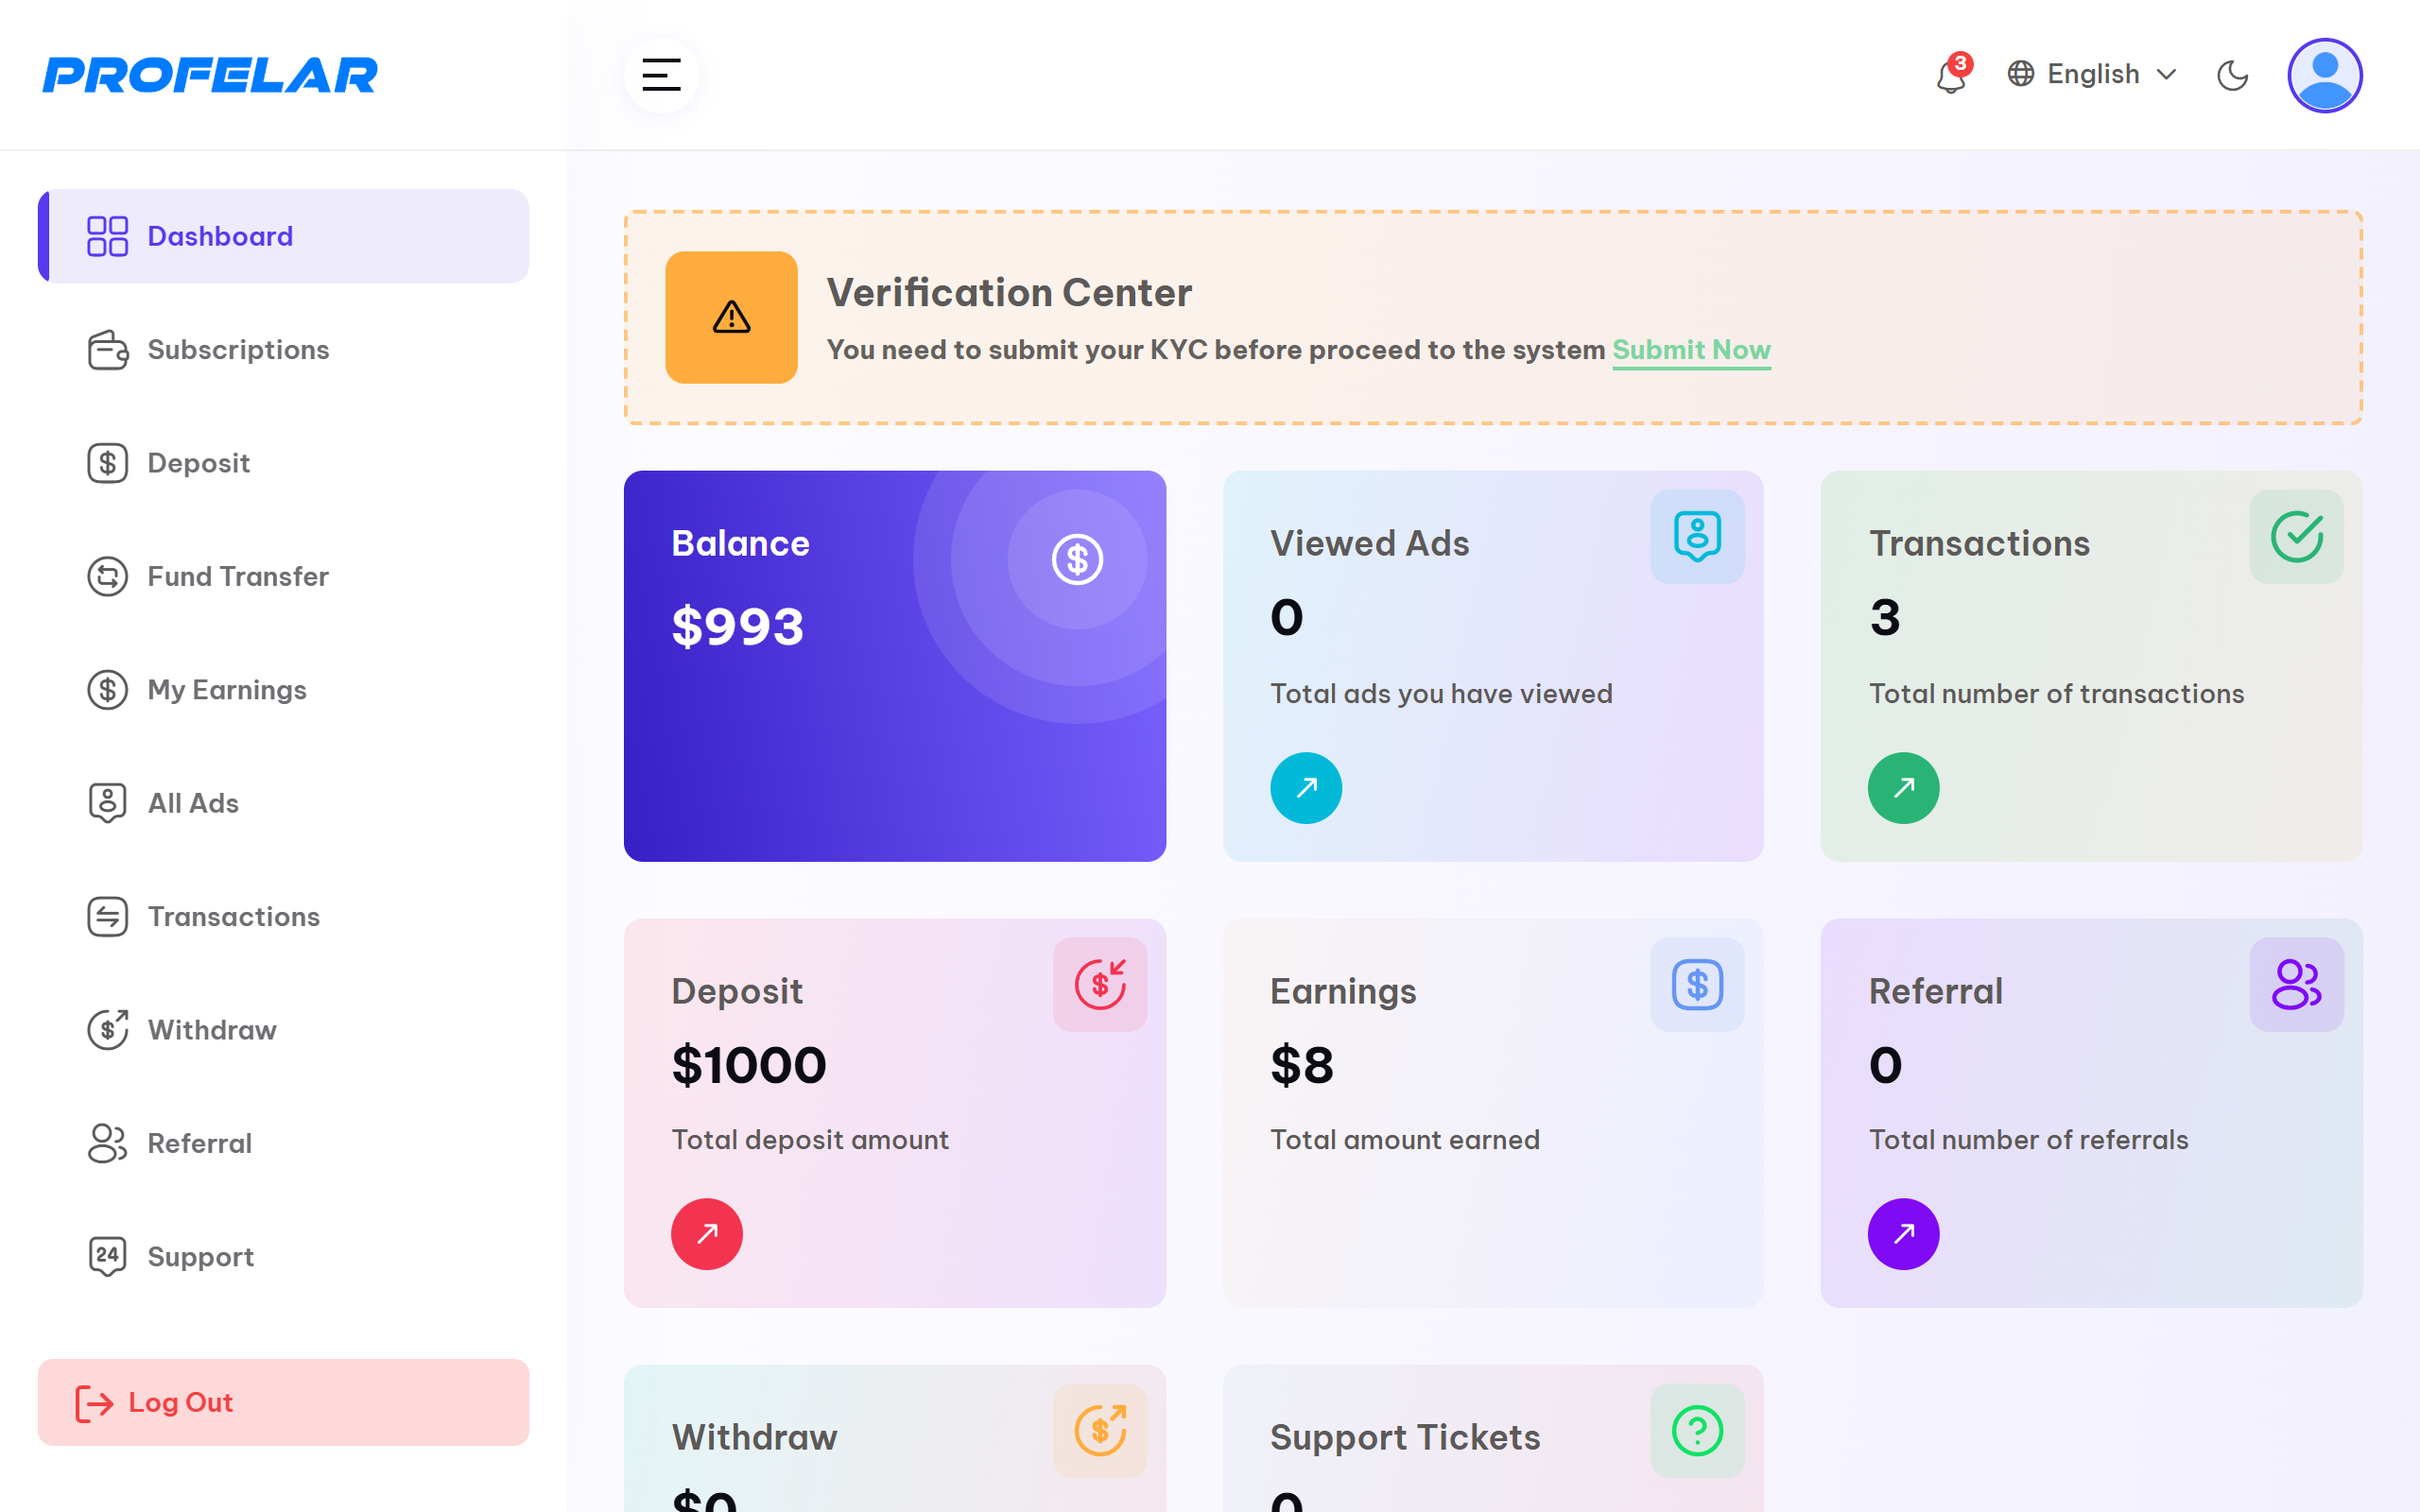Open Referral in the sidebar
2420x1512 pixels.
(x=284, y=1143)
